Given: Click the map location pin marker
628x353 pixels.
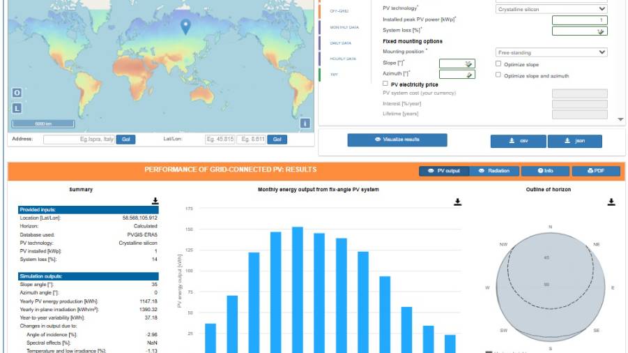Looking at the screenshot, I should click(x=185, y=27).
